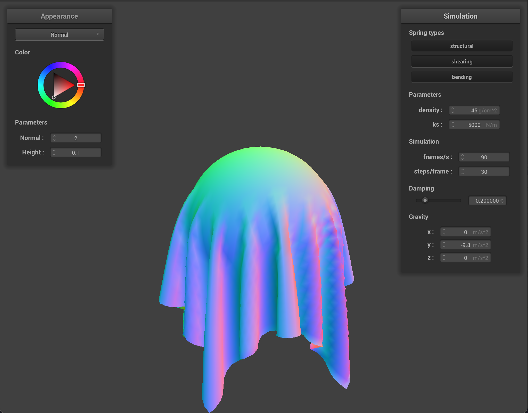528x413 pixels.
Task: Click the damping percentage value field
Action: click(487, 201)
